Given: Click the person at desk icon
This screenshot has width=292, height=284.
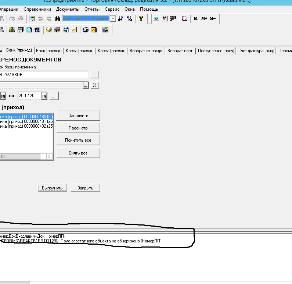Looking at the screenshot, I should (105, 30).
